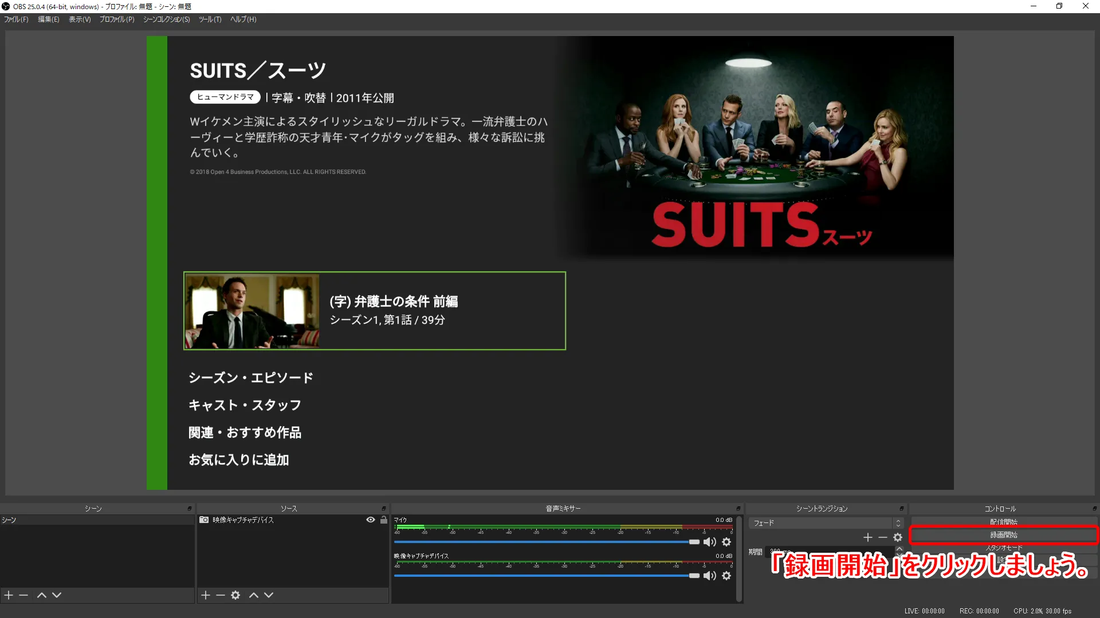Mute the 映像キャプチャデバイス audio channel speaker
This screenshot has width=1100, height=618.
pyautogui.click(x=710, y=576)
